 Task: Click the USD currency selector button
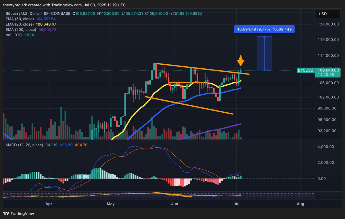click(329, 14)
